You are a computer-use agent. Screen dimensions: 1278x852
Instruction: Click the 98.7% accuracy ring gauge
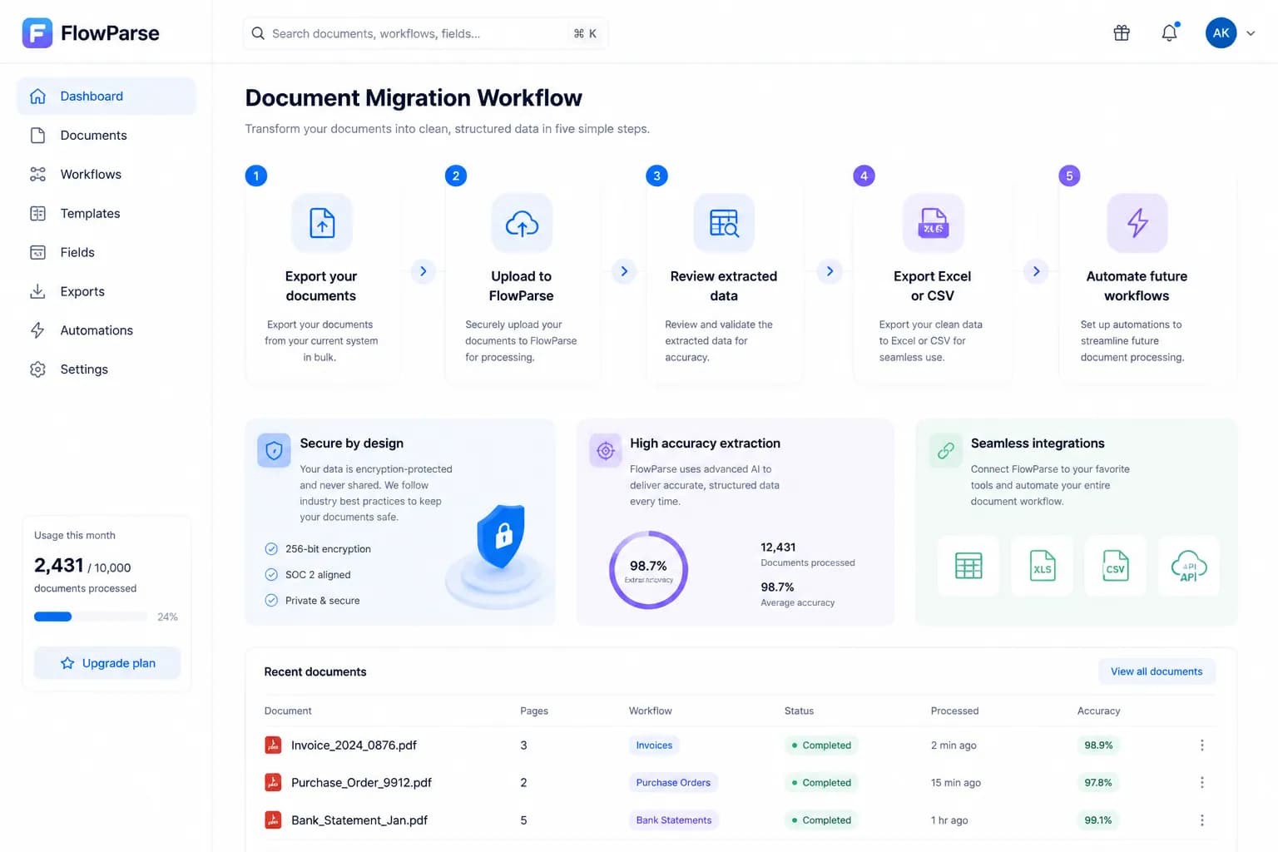[648, 570]
